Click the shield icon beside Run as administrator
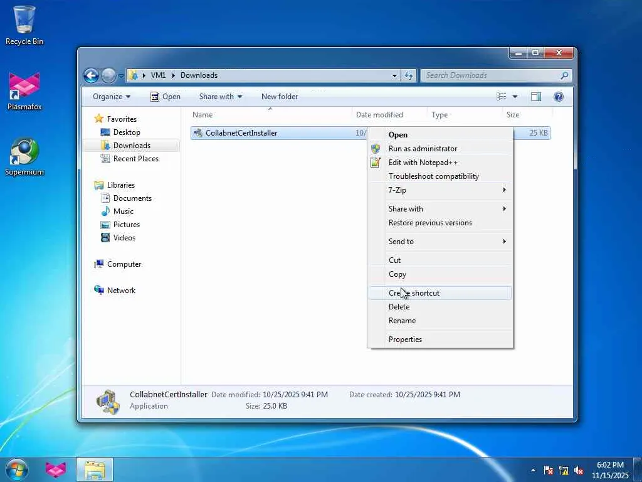This screenshot has width=642, height=482. click(x=376, y=149)
